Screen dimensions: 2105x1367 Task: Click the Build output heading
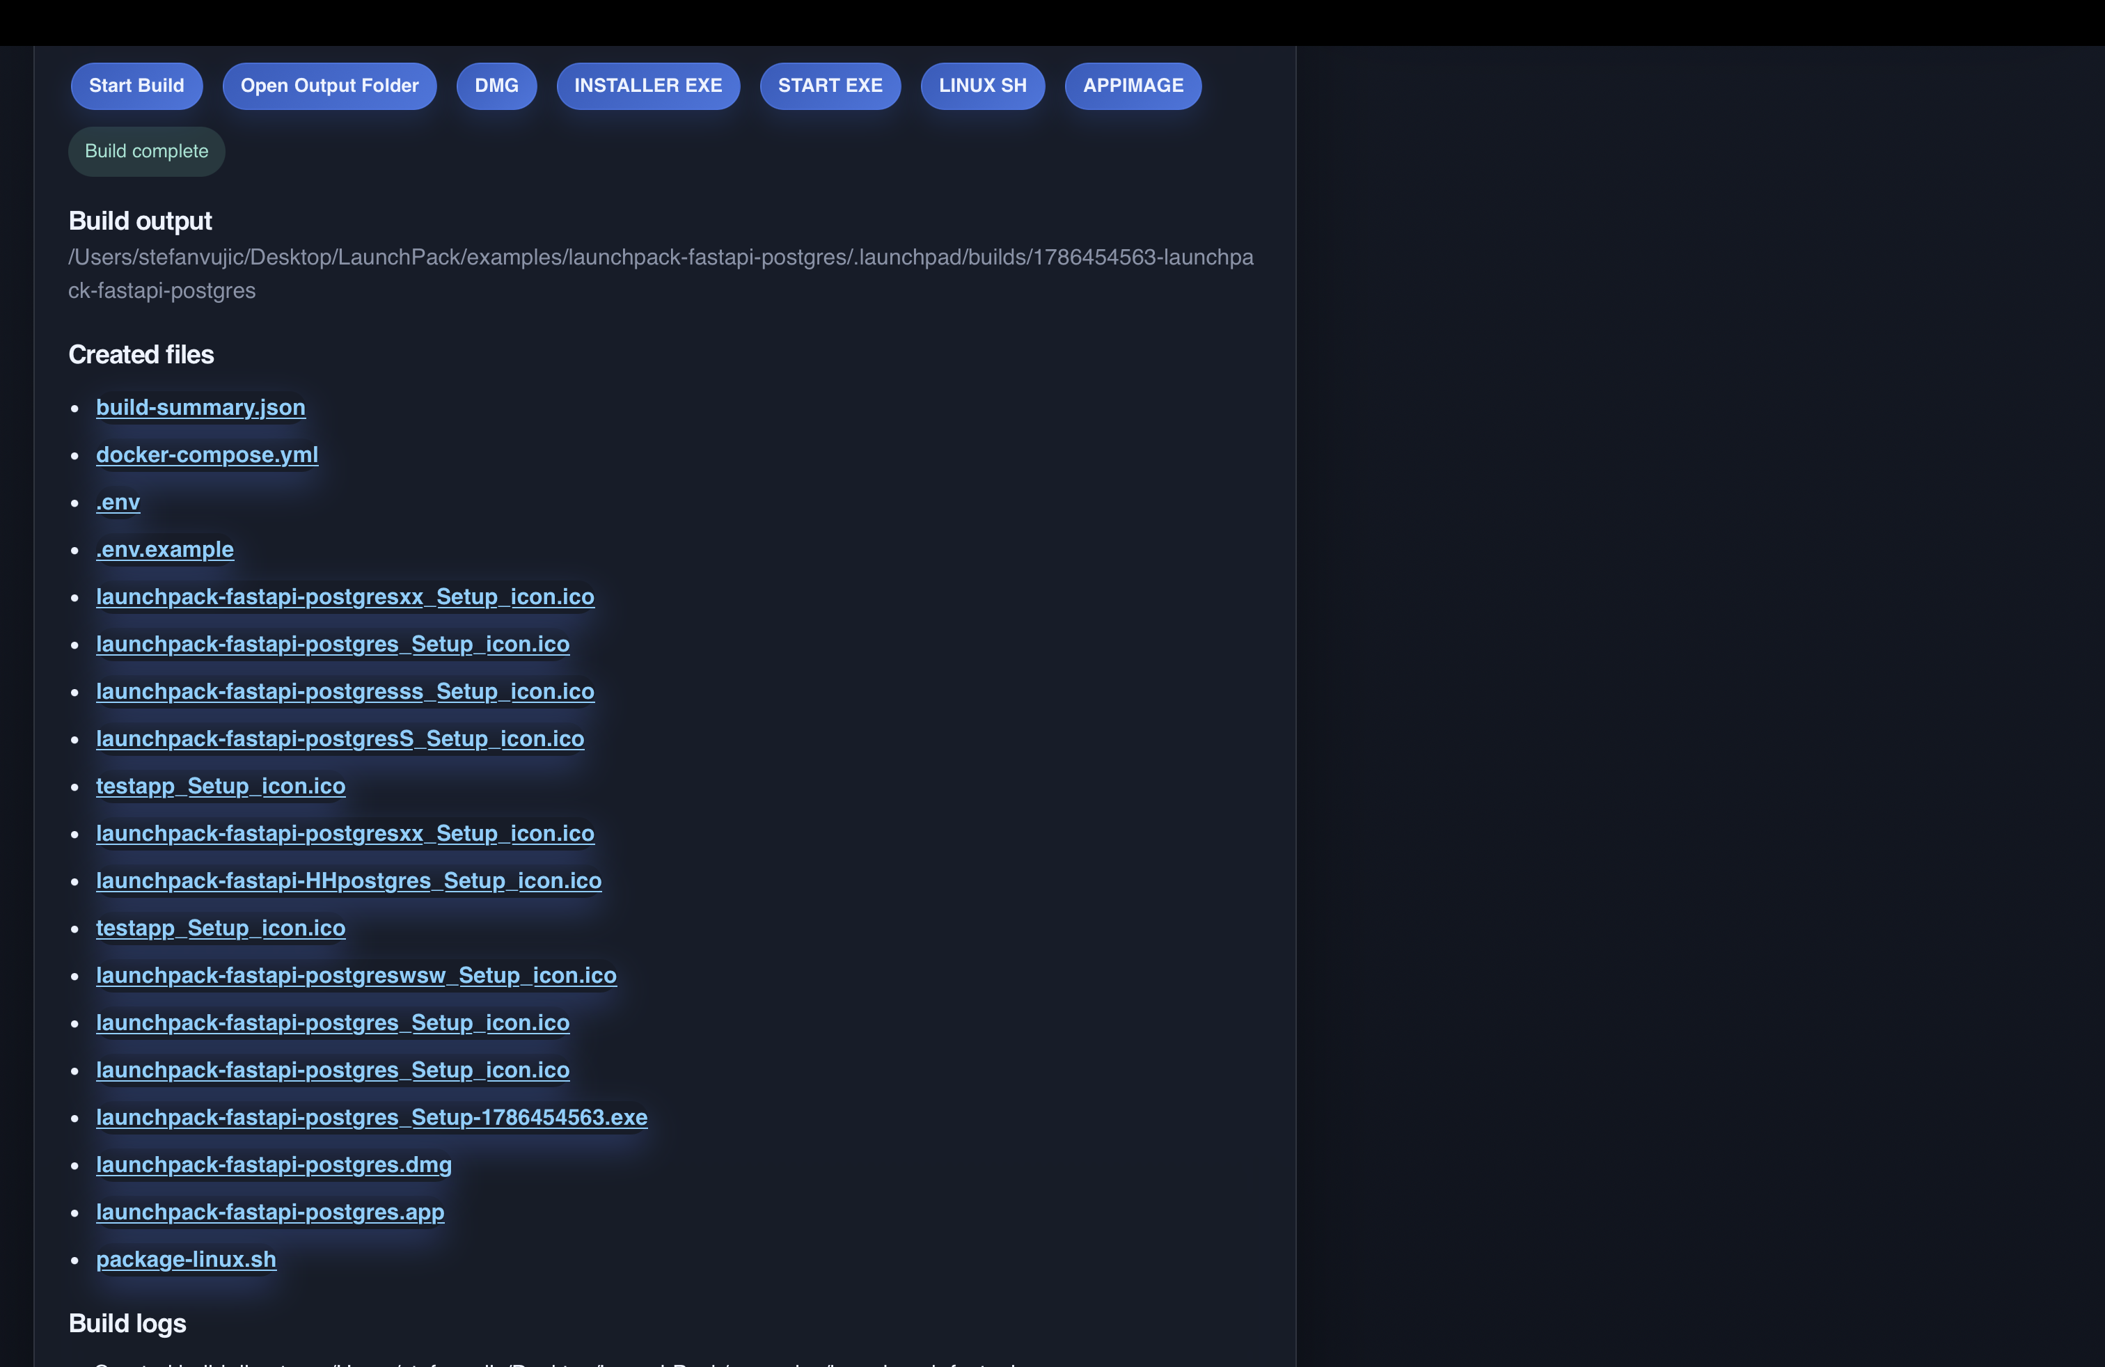pyautogui.click(x=140, y=221)
